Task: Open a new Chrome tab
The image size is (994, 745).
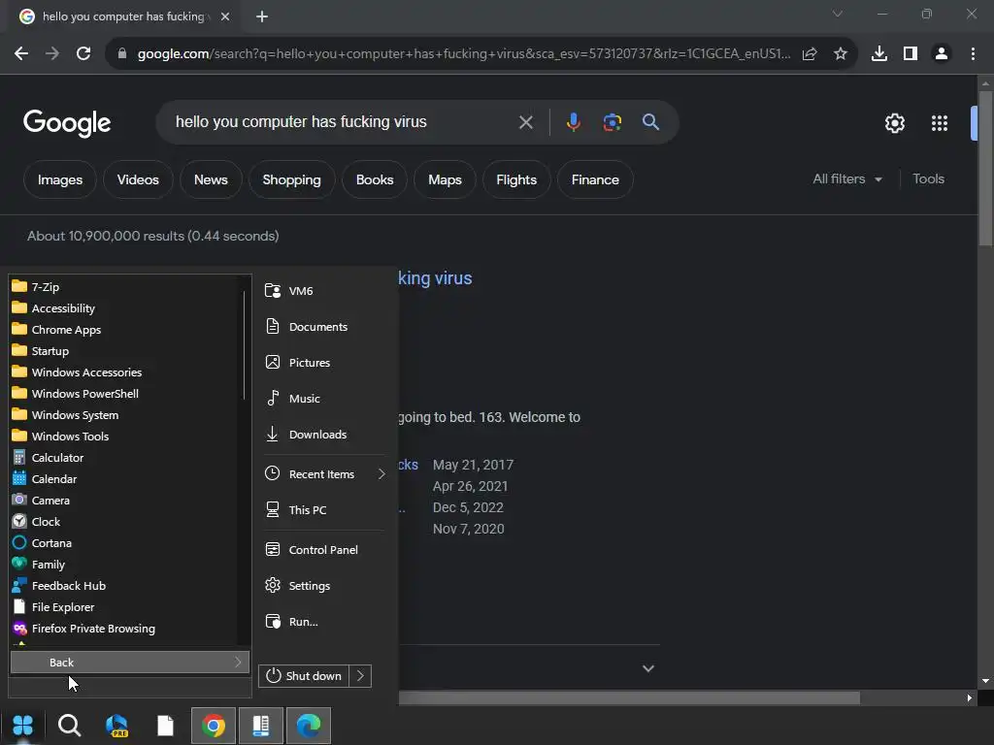Action: [x=262, y=16]
